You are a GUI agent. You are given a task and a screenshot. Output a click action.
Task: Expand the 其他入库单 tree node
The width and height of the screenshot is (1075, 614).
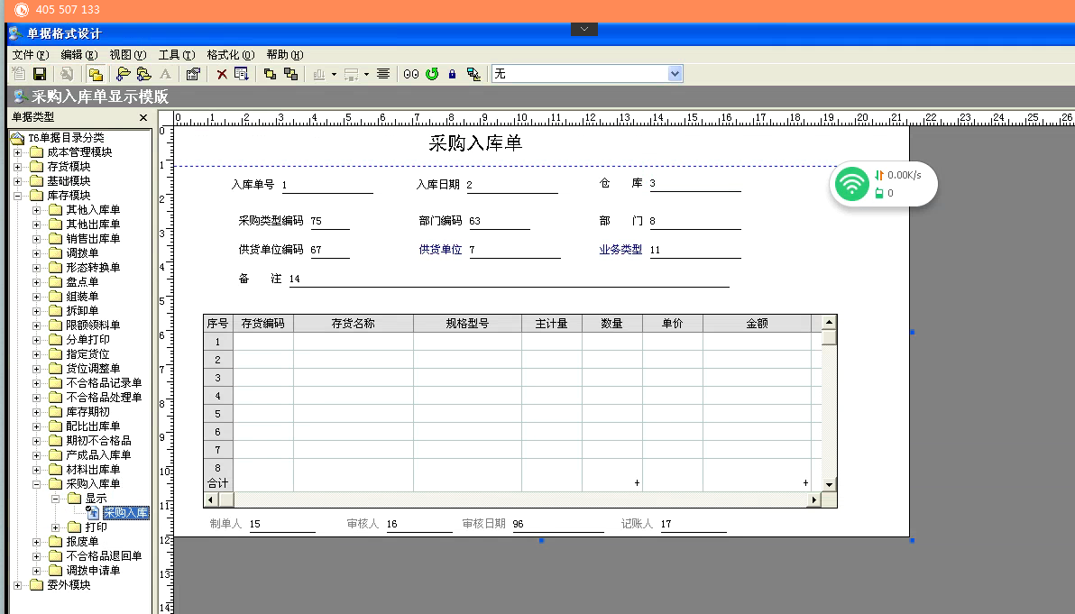click(37, 210)
